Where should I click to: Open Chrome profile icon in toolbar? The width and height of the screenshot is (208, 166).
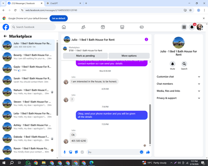198,10
